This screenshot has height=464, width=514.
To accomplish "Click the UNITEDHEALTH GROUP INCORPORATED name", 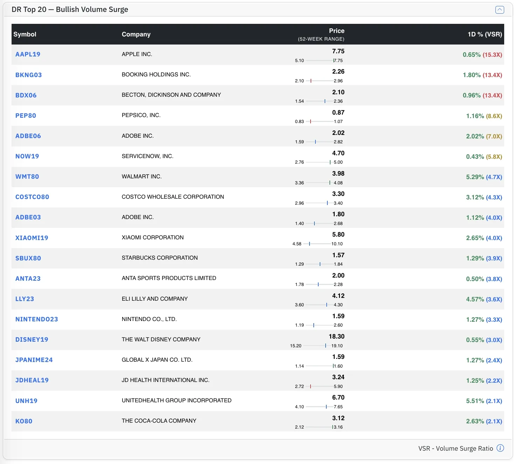I will (176, 400).
